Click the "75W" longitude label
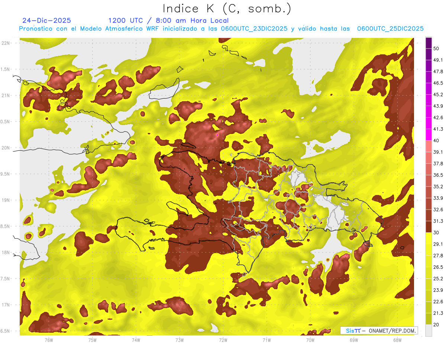Image resolution: width=446 pixels, height=345 pixels. click(x=92, y=340)
